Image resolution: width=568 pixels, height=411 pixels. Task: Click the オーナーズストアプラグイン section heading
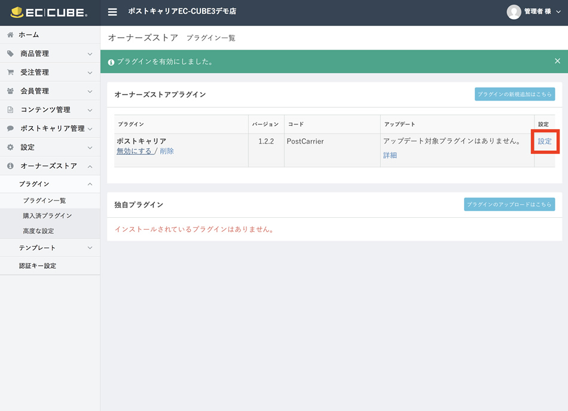pyautogui.click(x=160, y=95)
